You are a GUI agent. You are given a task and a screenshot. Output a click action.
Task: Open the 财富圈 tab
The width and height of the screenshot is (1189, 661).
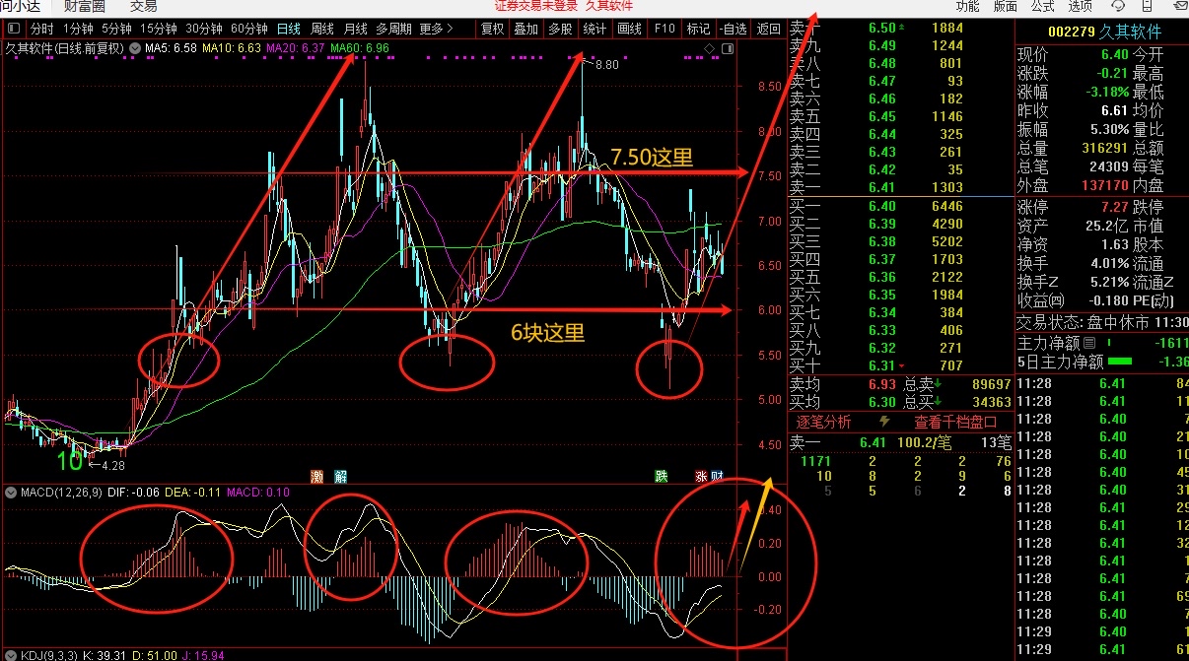pos(85,6)
